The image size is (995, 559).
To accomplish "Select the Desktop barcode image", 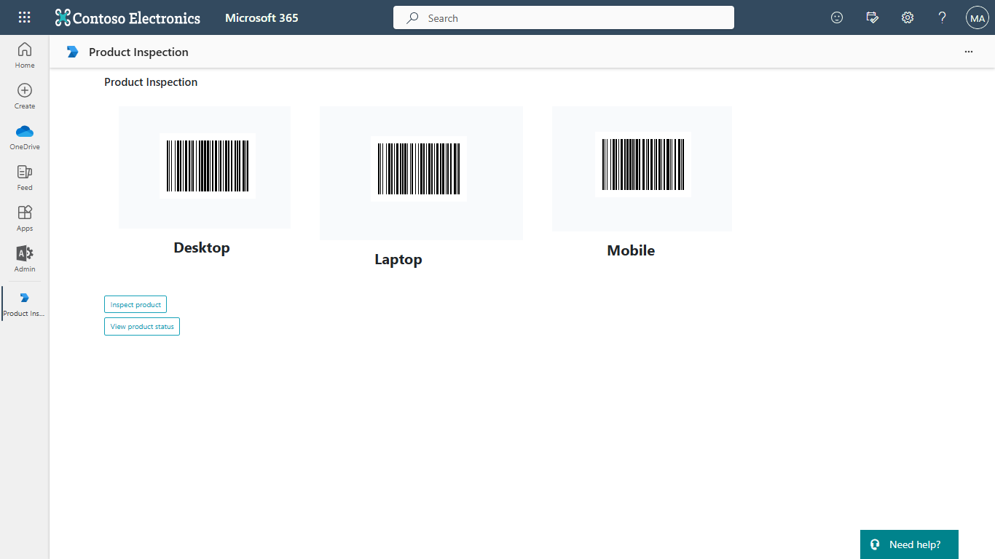I will click(208, 166).
